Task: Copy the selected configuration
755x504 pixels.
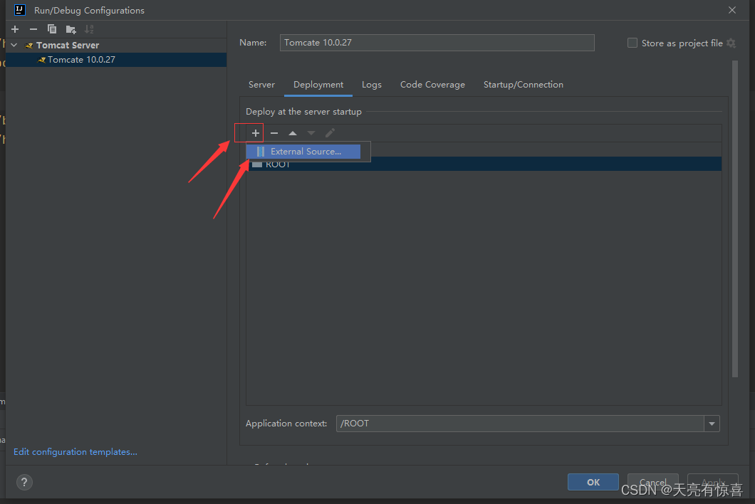Action: 51,29
